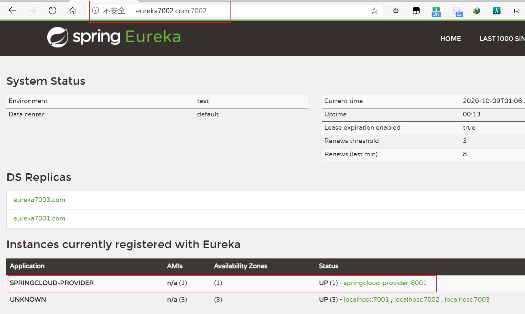
Task: Click the curly braces extension icon
Action: pos(517,11)
